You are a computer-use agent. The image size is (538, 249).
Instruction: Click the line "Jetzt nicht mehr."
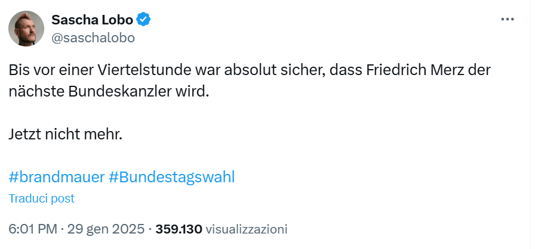66,135
